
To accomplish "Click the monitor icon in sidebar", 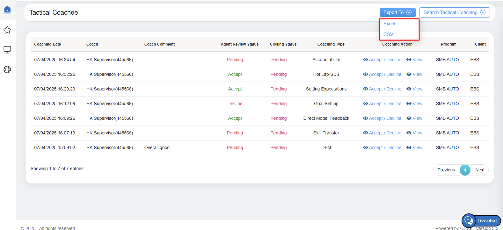I will (x=7, y=50).
